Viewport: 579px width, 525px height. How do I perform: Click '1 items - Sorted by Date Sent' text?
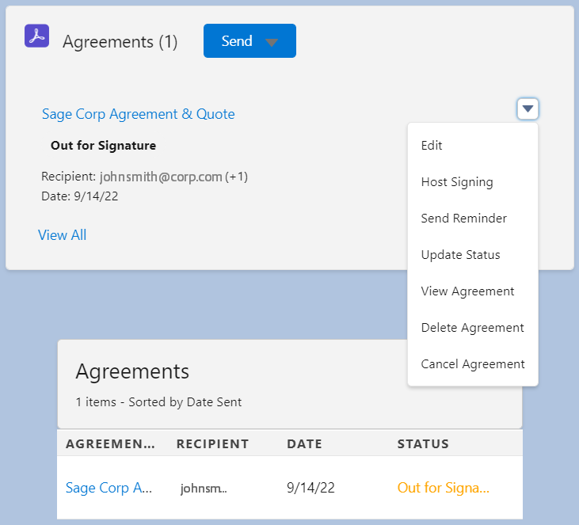coord(158,402)
